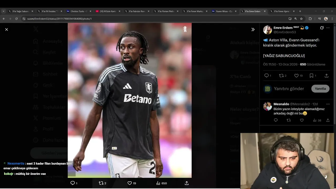Viewport: 336px width, 189px height.
Task: Click the main photo of Evann Guessand
Action: click(x=130, y=100)
